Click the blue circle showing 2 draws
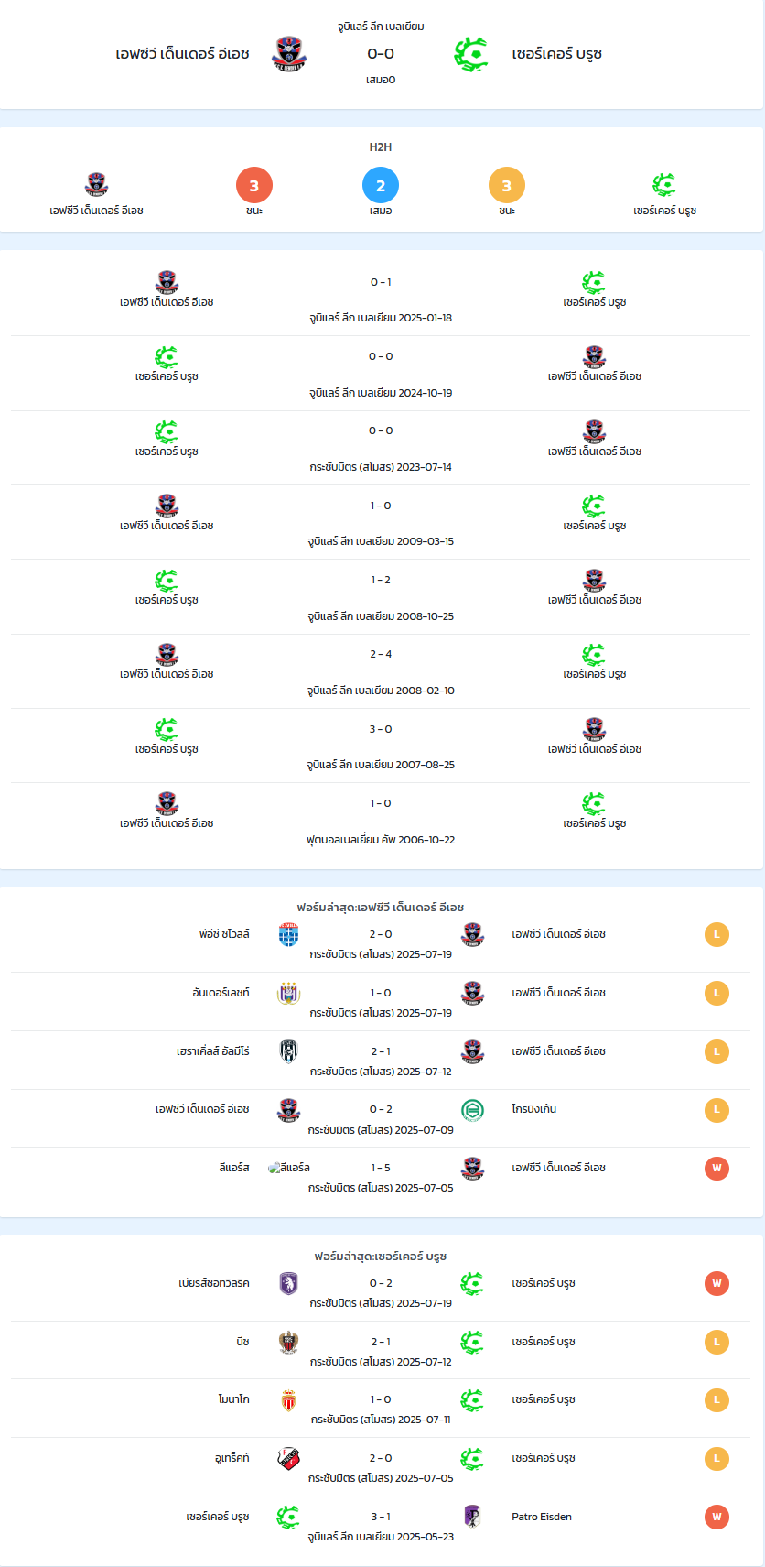Screen dimensions: 765x1567 pos(381,185)
